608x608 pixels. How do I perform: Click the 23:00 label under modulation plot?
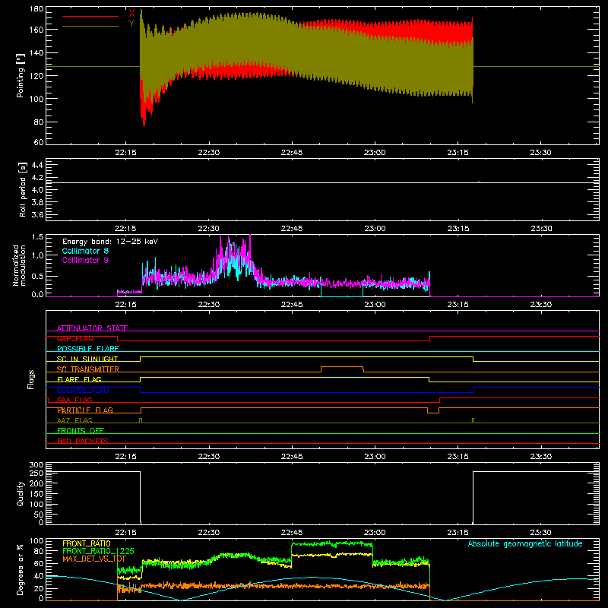375,305
